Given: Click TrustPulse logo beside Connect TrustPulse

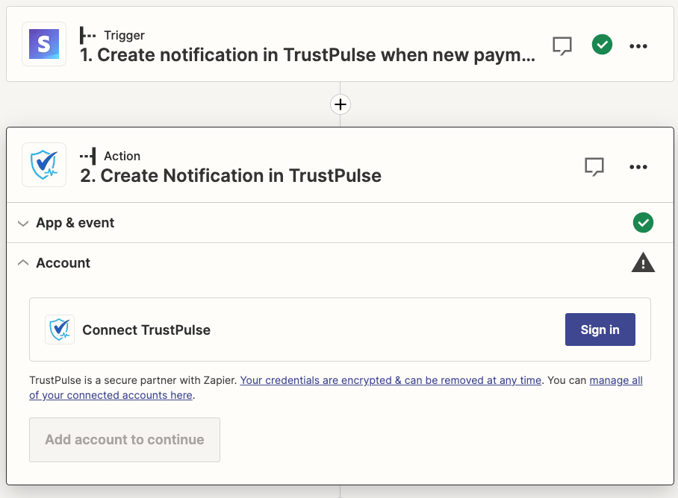Looking at the screenshot, I should pyautogui.click(x=60, y=330).
